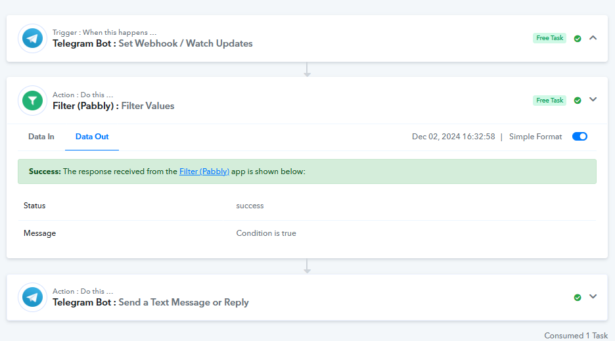Toggle the Filter (Pabbly) step chevron
This screenshot has height=341, width=615.
[593, 100]
